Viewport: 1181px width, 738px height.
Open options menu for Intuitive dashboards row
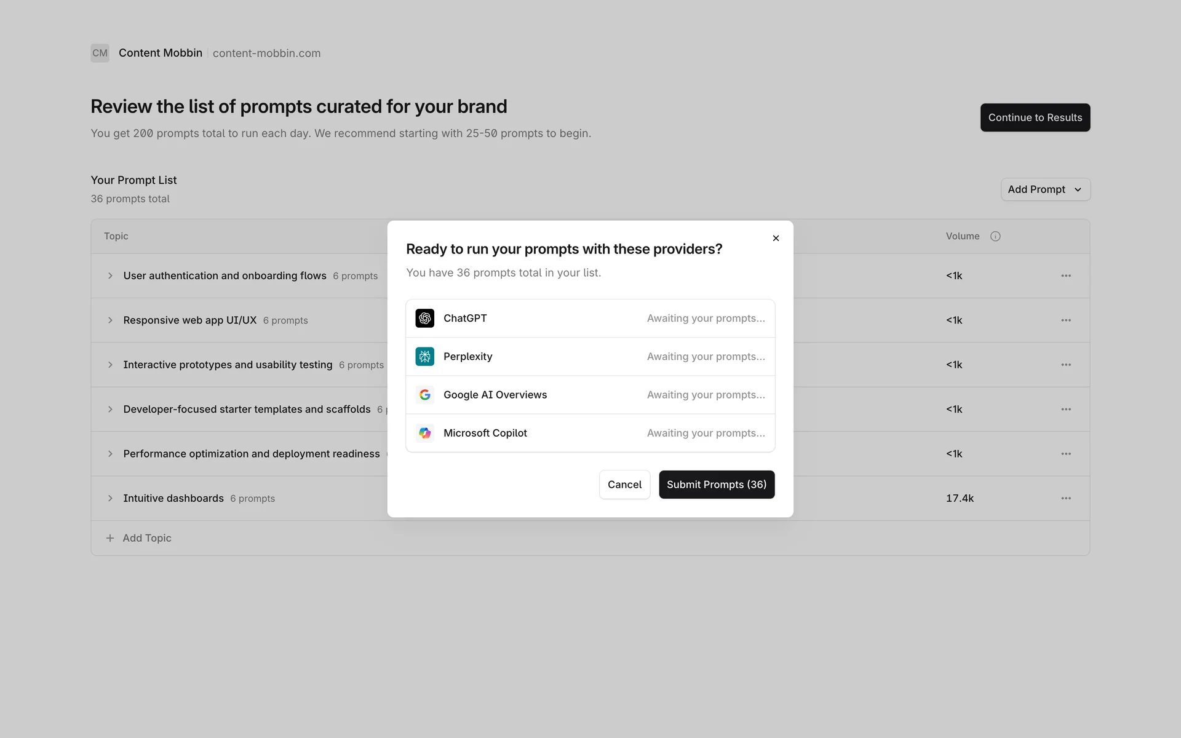click(x=1066, y=498)
